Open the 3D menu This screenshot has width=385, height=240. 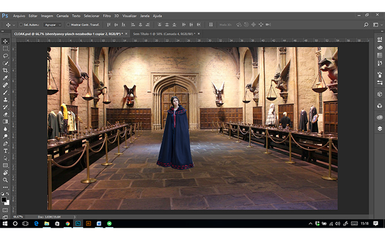coord(117,16)
